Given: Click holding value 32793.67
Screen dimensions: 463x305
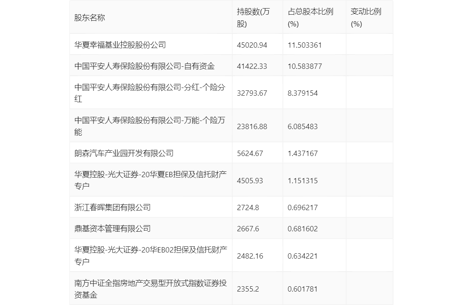Looking at the screenshot, I should (252, 93).
